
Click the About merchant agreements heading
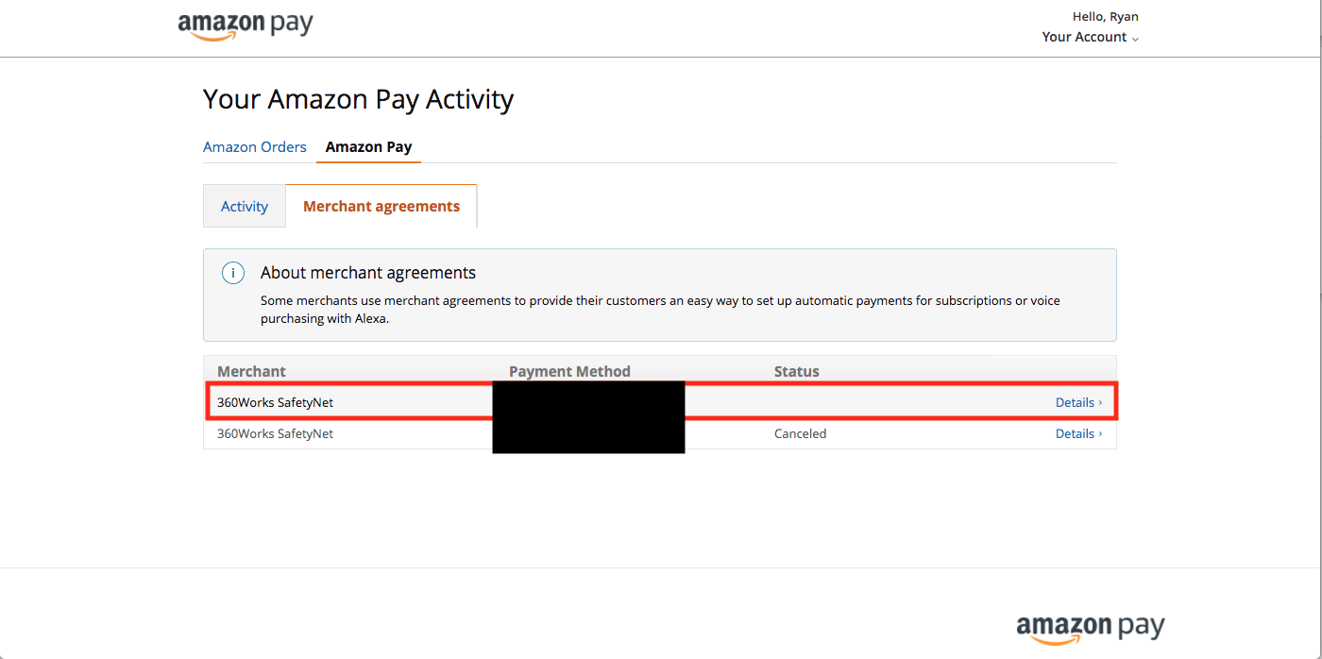pyautogui.click(x=368, y=273)
